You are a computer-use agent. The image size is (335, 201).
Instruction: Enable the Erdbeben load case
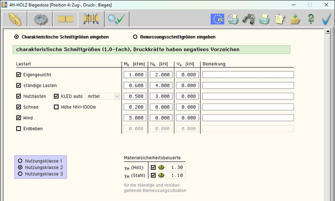19,129
